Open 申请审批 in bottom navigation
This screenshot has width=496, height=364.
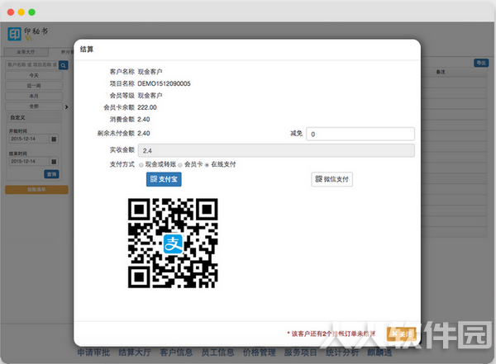(93, 352)
